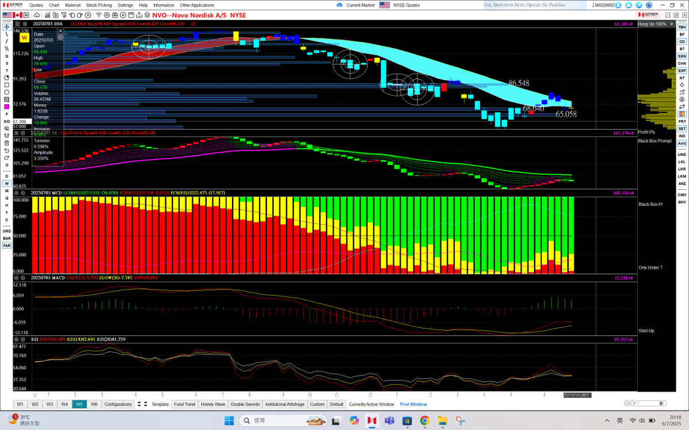Select the hatched fill drawing tool

click(7, 99)
